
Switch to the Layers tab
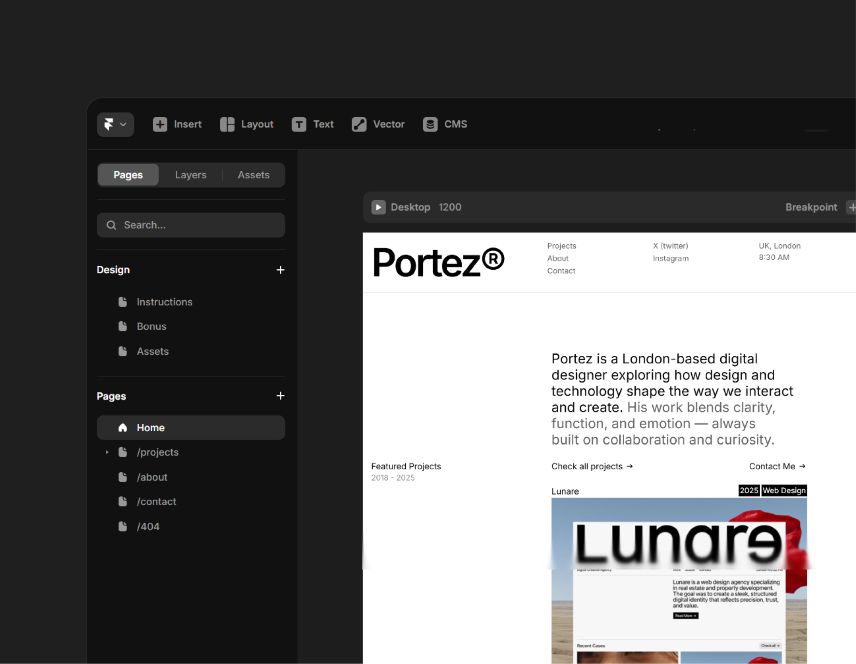[190, 175]
